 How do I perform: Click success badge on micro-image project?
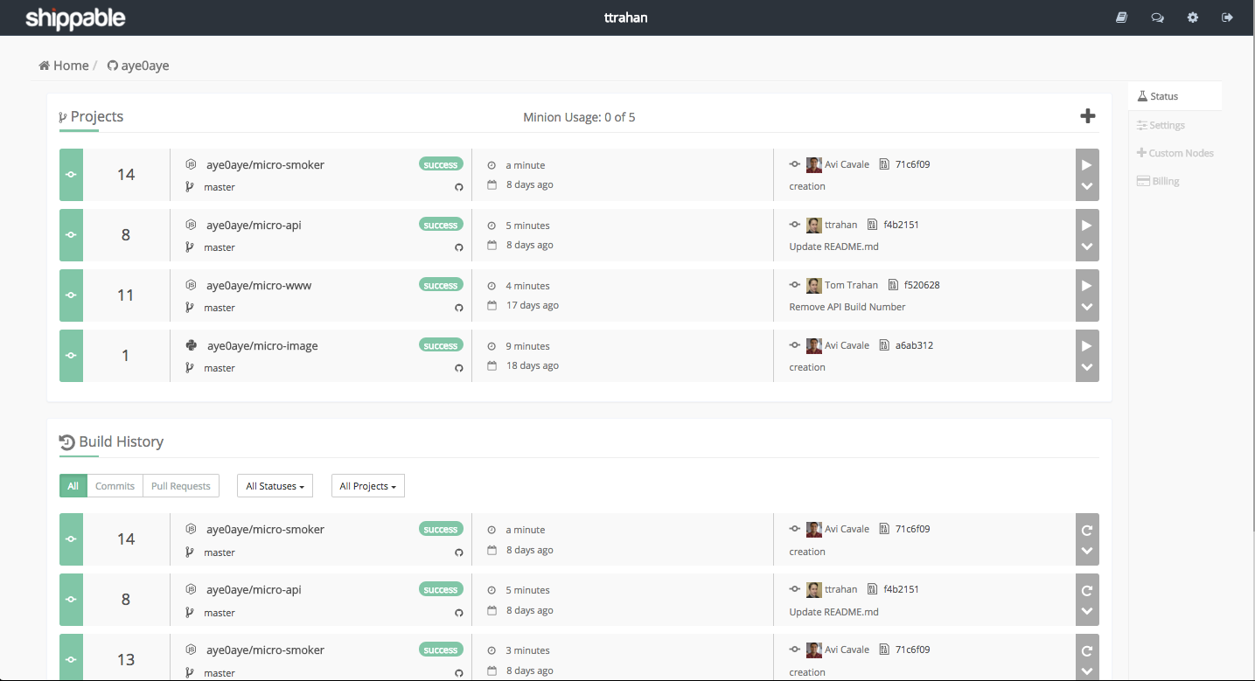[441, 345]
